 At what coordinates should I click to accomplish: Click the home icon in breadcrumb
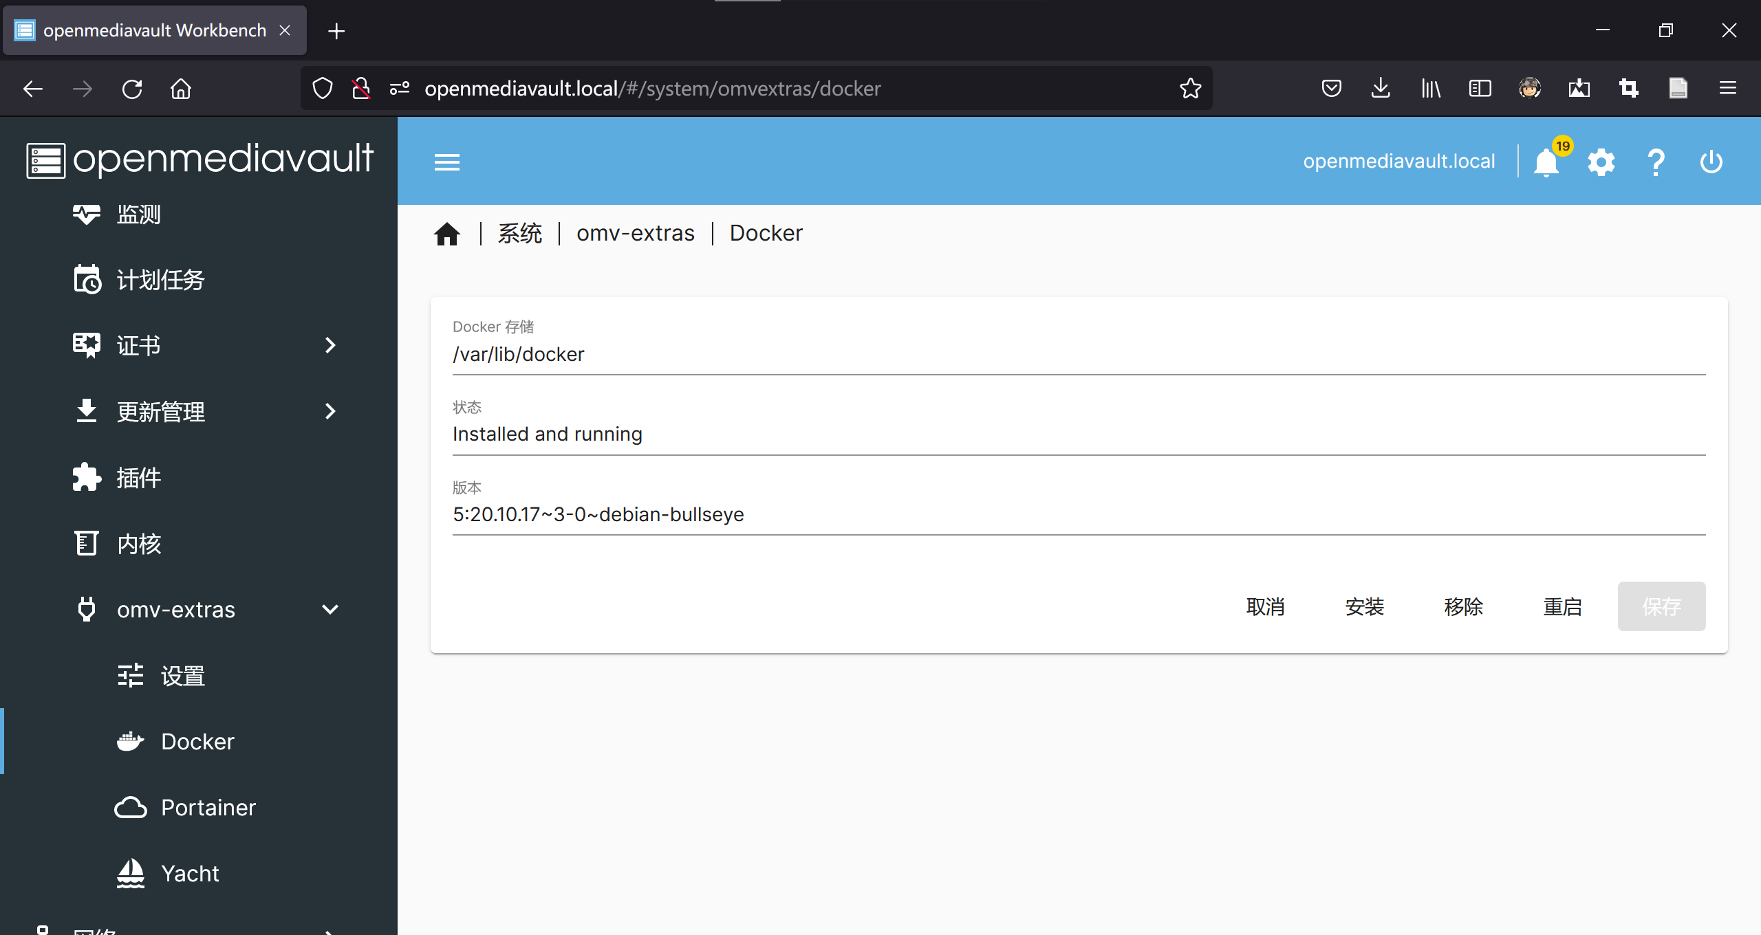click(447, 234)
